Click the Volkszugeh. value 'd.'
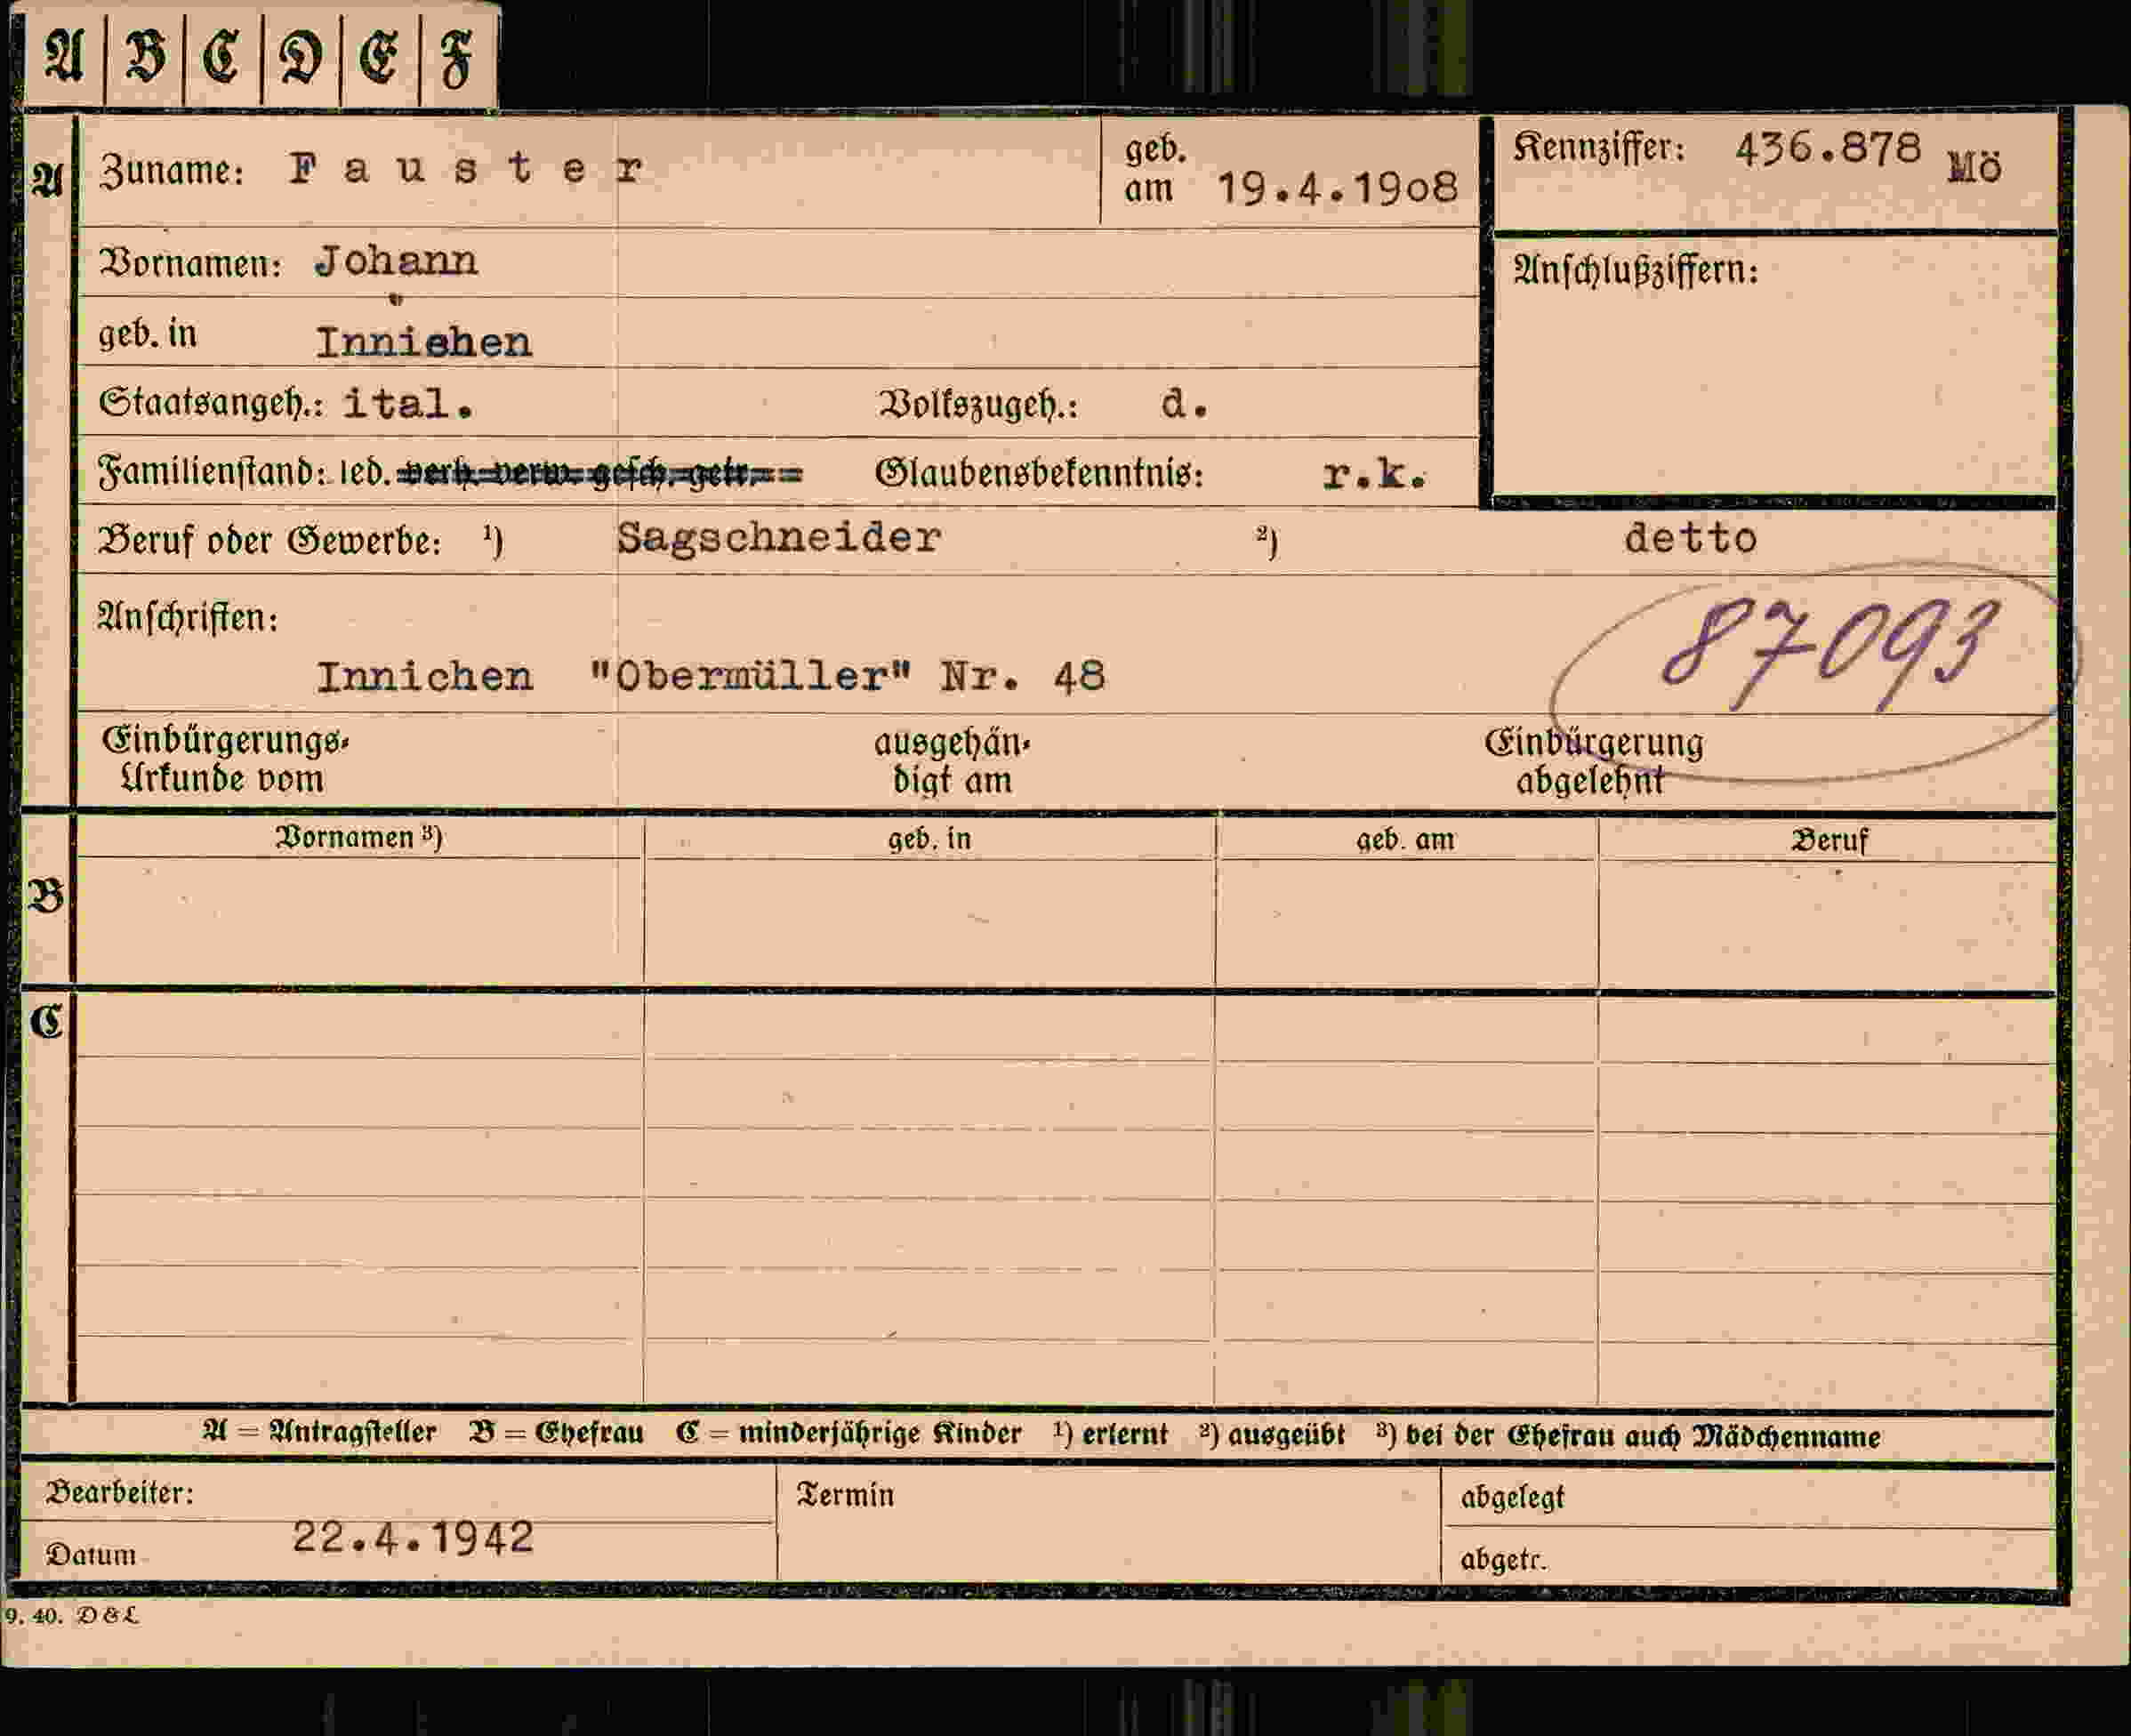The image size is (2131, 1736). (x=1185, y=404)
